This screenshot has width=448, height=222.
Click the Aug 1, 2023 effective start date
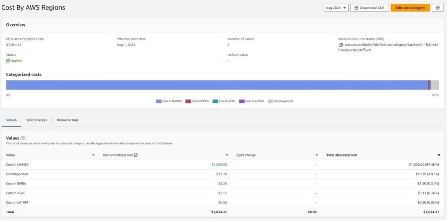tap(126, 45)
